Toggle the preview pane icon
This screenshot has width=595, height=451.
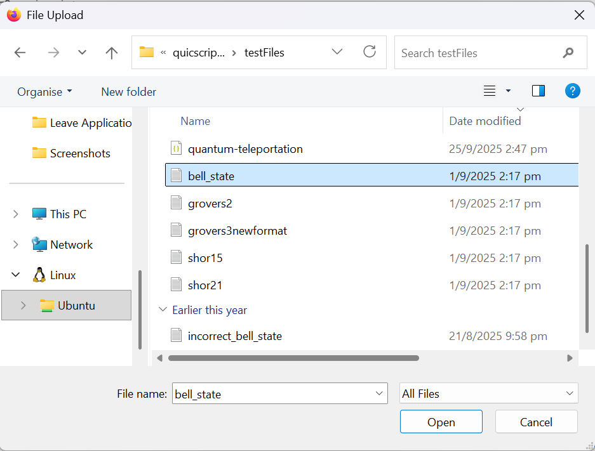coord(538,91)
